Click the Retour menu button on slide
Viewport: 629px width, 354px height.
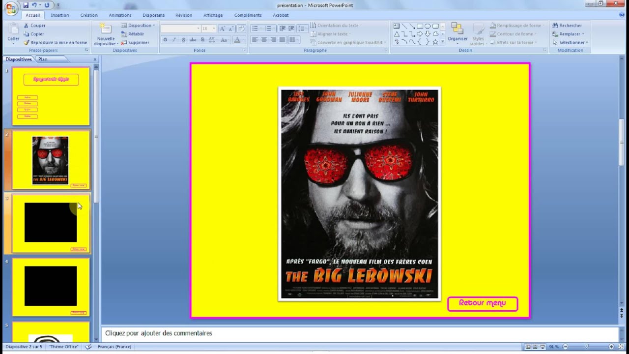tap(483, 303)
